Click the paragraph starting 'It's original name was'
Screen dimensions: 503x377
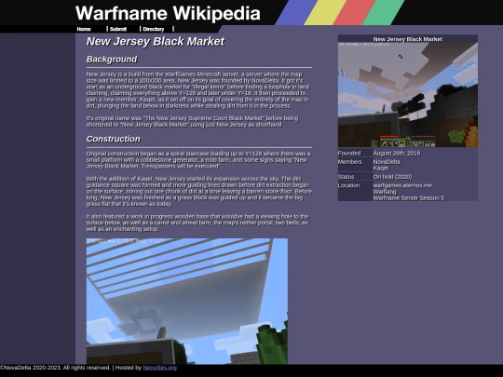(x=193, y=121)
